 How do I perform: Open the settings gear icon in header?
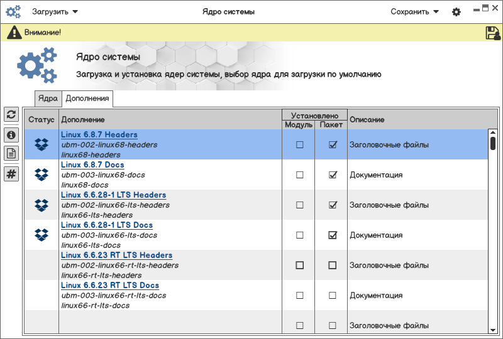[x=456, y=12]
